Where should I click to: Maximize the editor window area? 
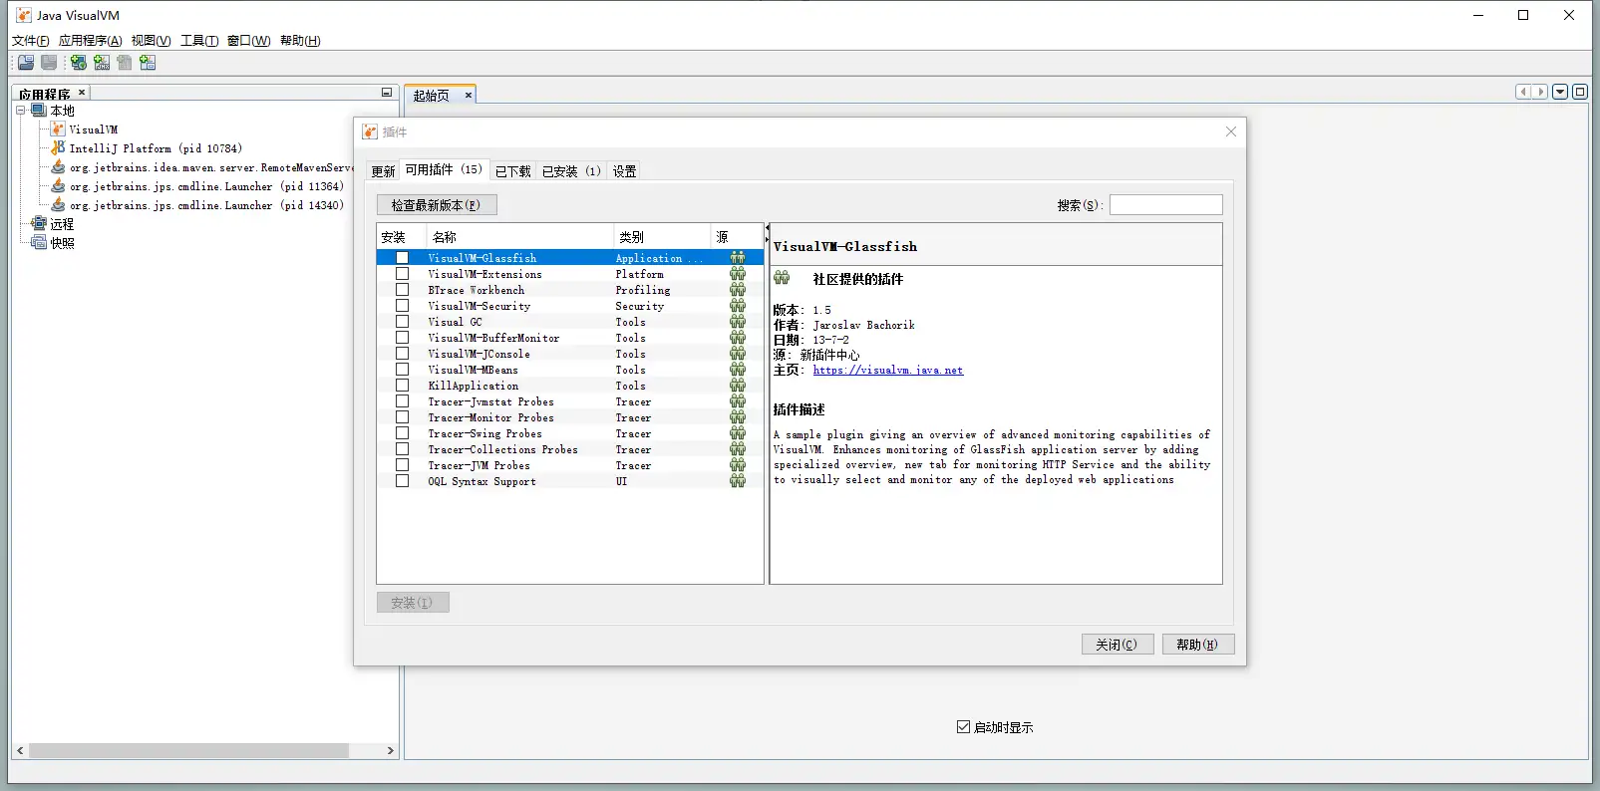(1580, 92)
